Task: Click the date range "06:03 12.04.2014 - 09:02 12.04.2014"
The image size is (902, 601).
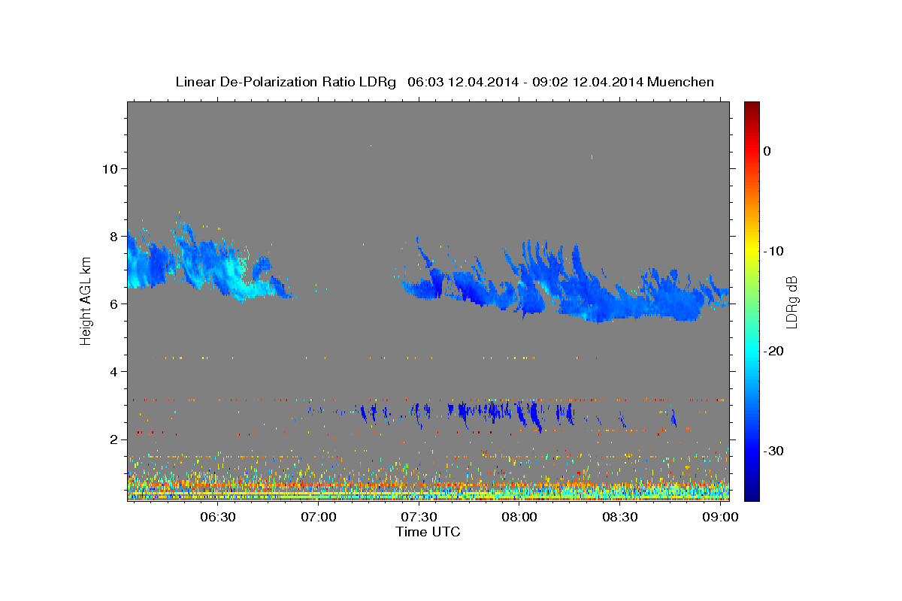Action: pyautogui.click(x=525, y=82)
